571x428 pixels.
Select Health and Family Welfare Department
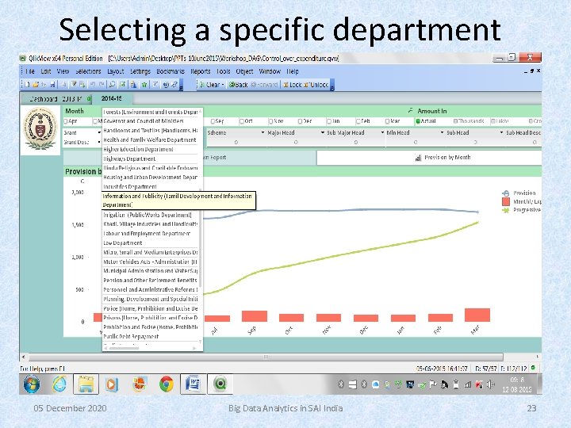click(150, 140)
